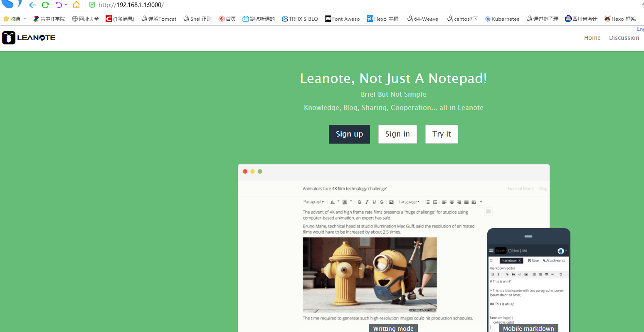Open Discussion in the Leanote navbar
Viewport: 644px width, 332px height.
coord(624,38)
